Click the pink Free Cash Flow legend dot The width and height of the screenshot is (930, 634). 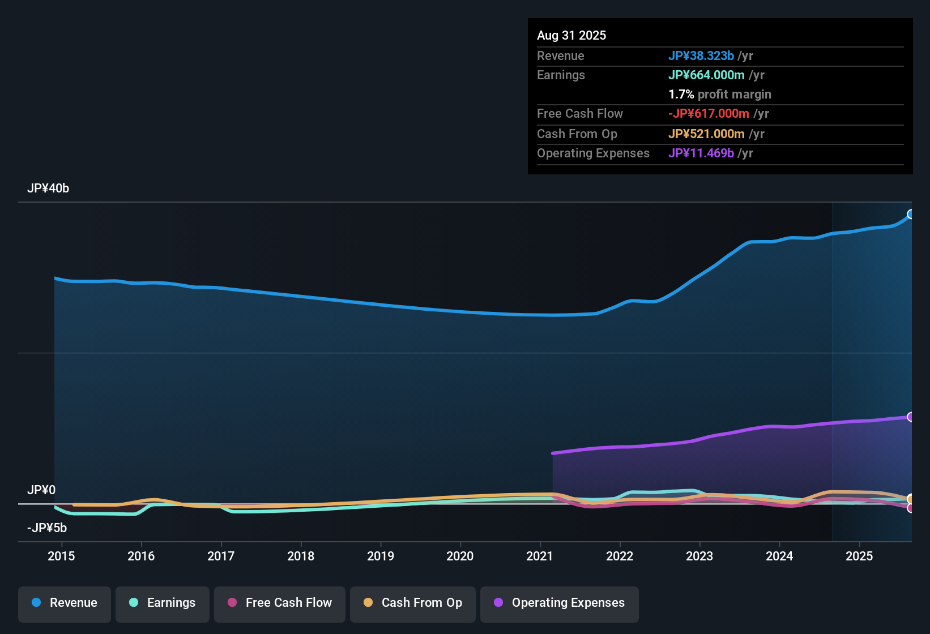click(232, 603)
